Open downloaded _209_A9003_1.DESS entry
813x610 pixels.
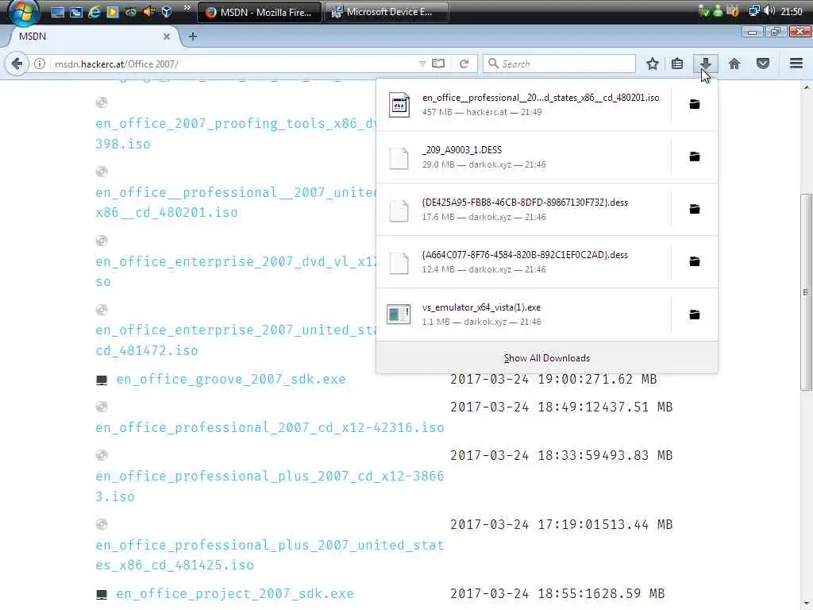point(524,156)
